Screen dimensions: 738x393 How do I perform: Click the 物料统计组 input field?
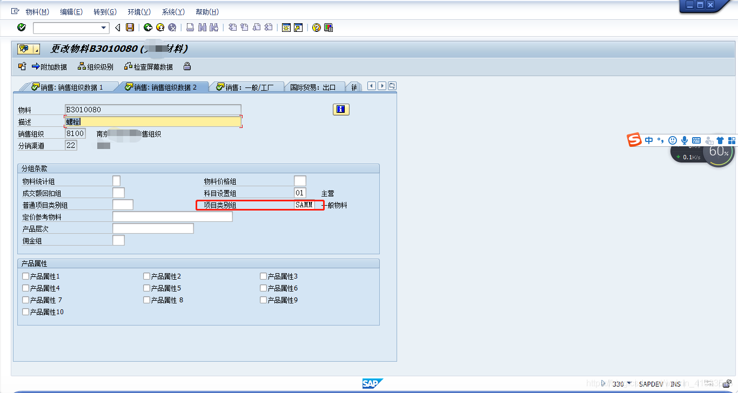pos(116,181)
